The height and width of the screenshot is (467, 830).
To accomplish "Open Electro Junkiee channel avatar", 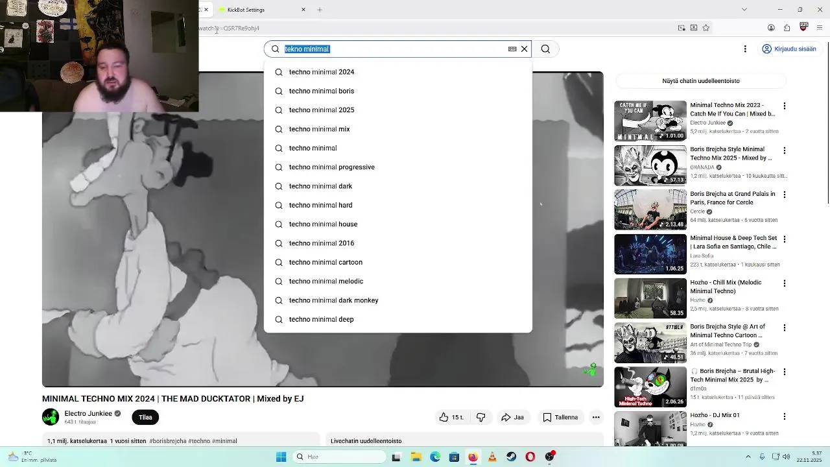I will (51, 417).
